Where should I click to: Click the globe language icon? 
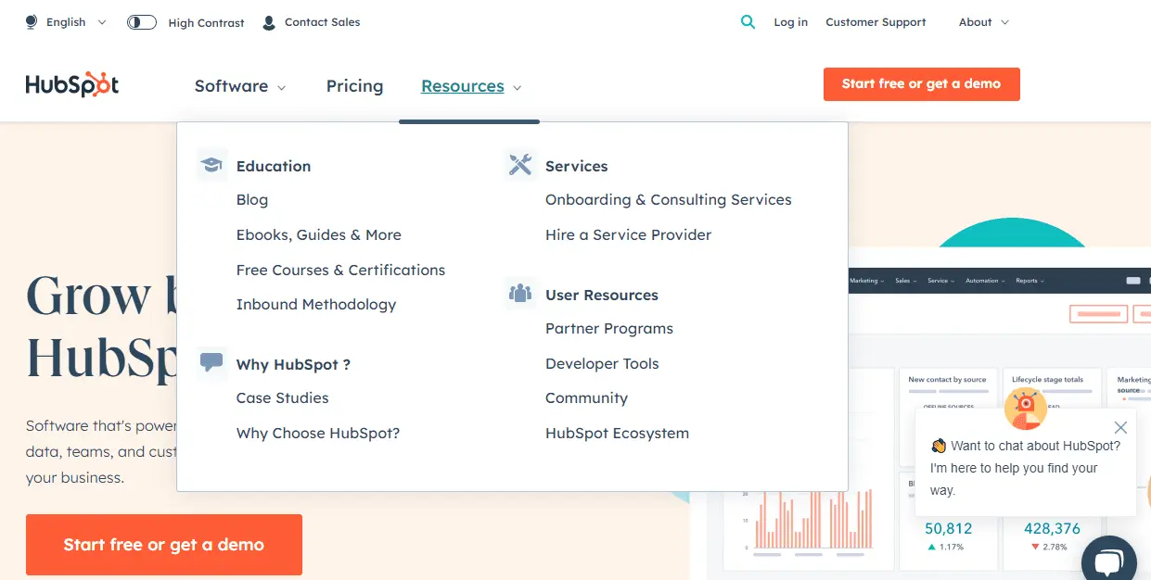32,22
